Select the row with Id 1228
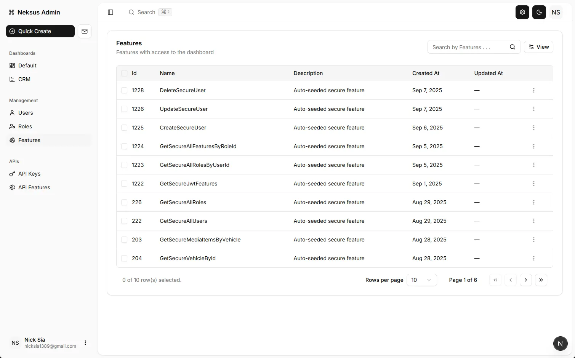This screenshot has height=358, width=575. 124,90
